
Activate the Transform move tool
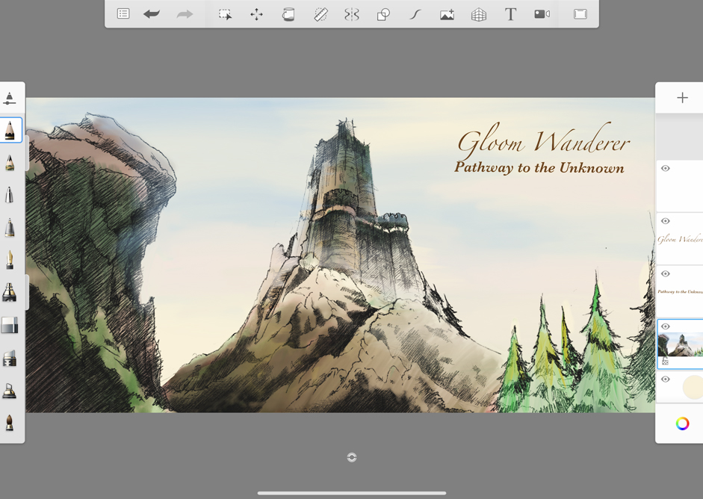(x=256, y=14)
